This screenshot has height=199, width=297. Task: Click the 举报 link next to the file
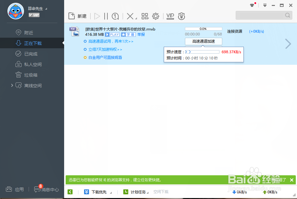pos(141,35)
